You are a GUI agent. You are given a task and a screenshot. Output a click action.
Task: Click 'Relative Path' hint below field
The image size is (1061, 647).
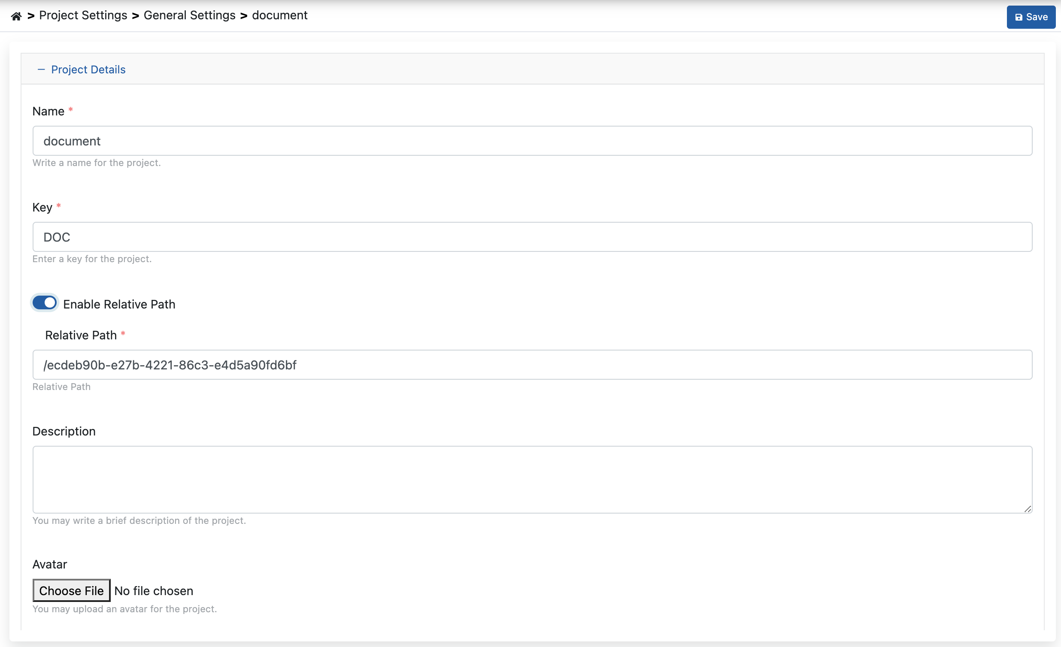coord(61,387)
